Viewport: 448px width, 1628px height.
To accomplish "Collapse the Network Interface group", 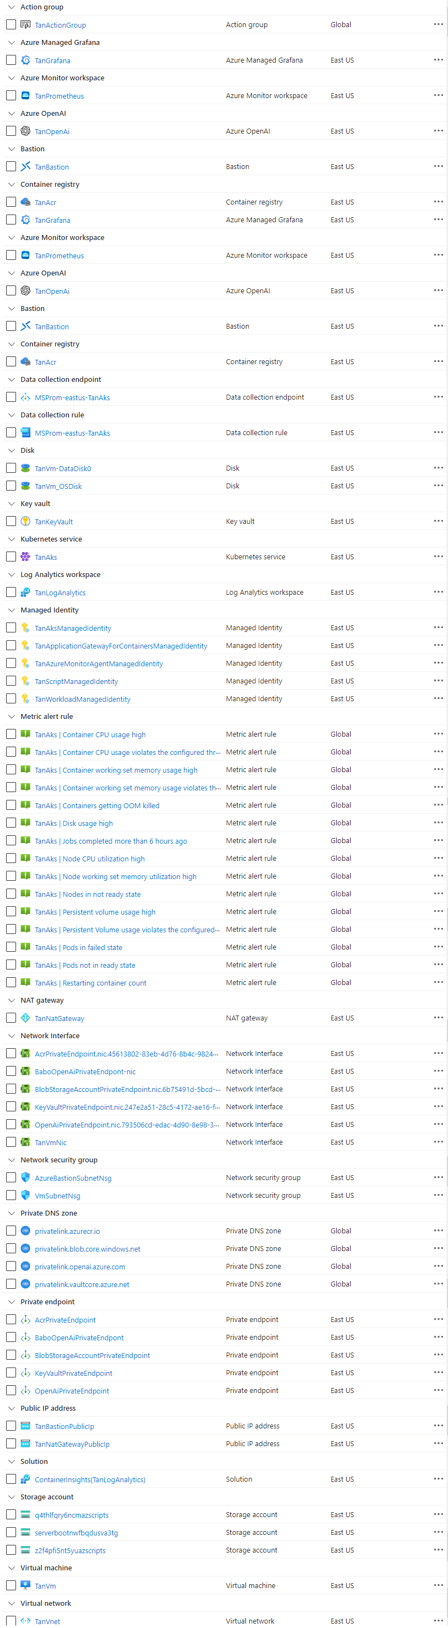I will point(12,1036).
